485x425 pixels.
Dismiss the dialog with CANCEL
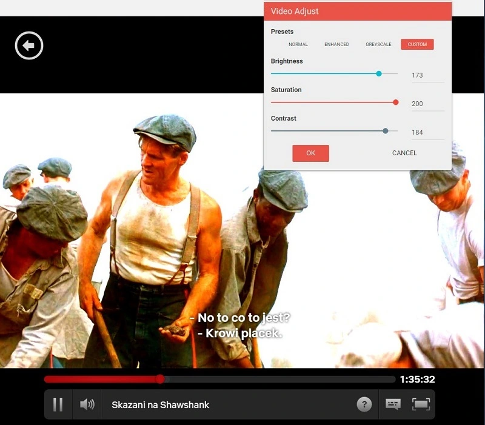tap(404, 153)
